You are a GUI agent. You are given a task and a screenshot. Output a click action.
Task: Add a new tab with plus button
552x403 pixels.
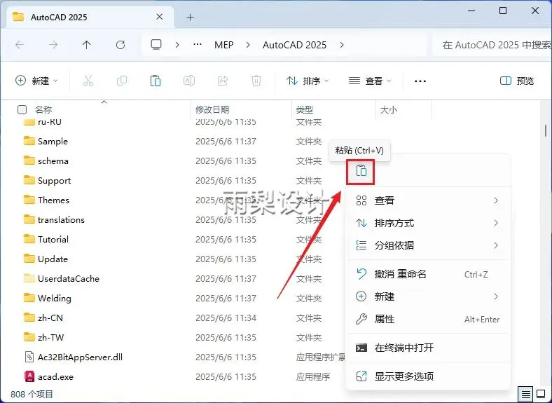pos(190,17)
